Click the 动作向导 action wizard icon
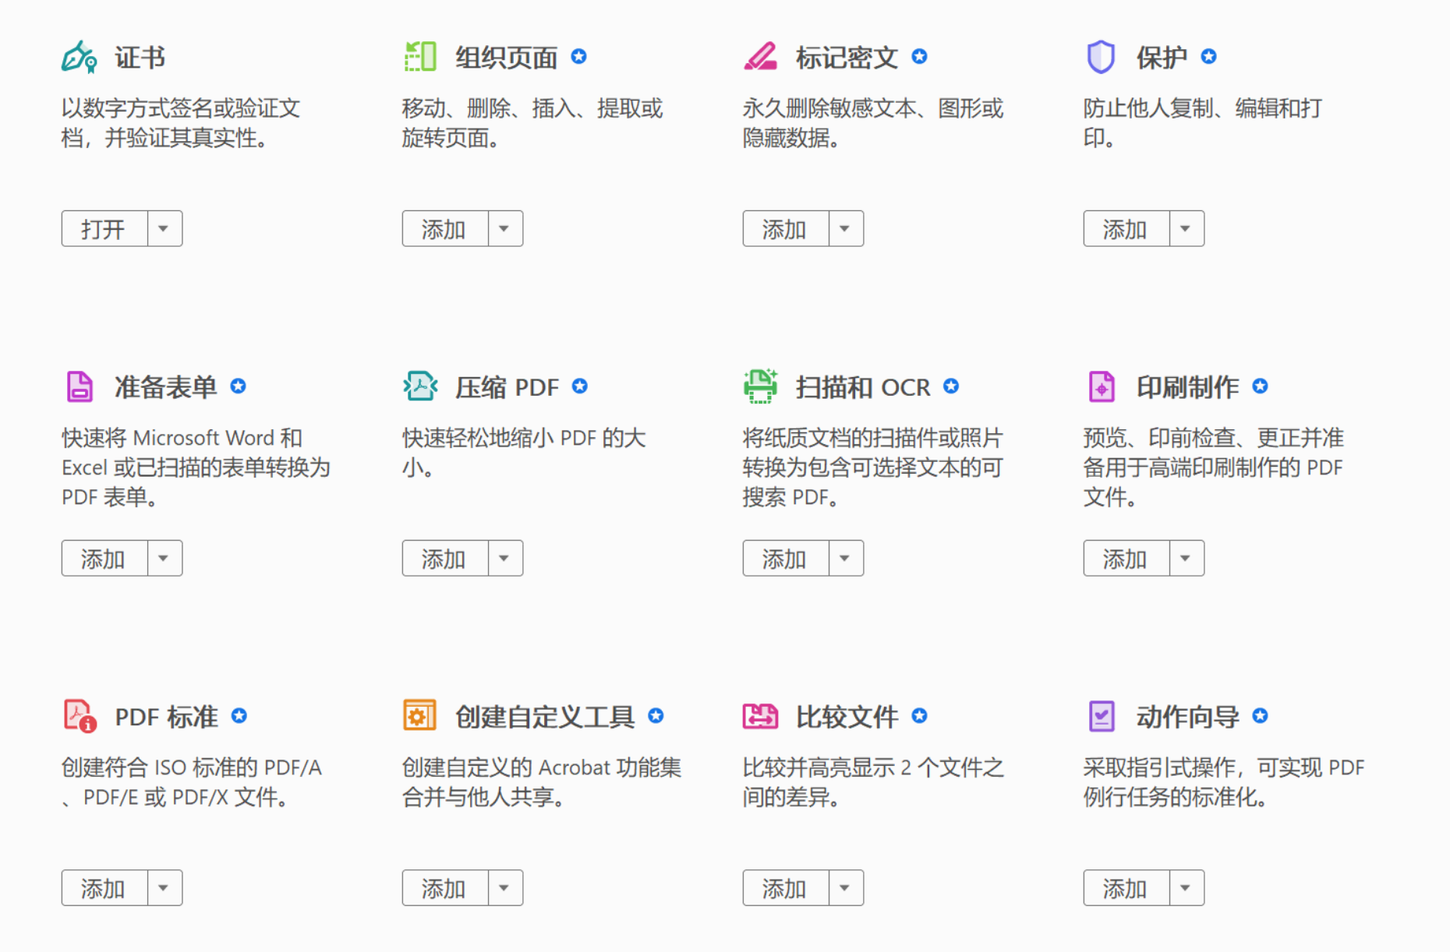The width and height of the screenshot is (1450, 952). (x=1101, y=716)
